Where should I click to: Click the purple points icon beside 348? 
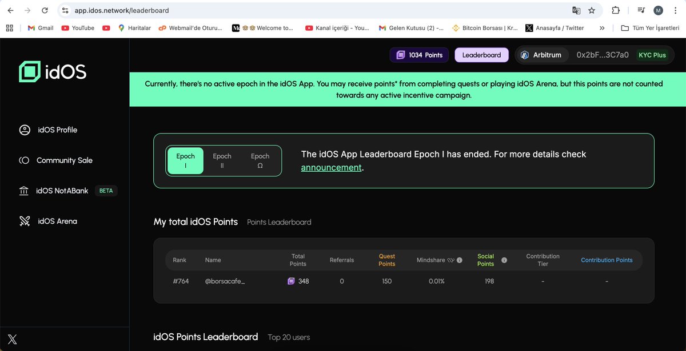tap(291, 281)
